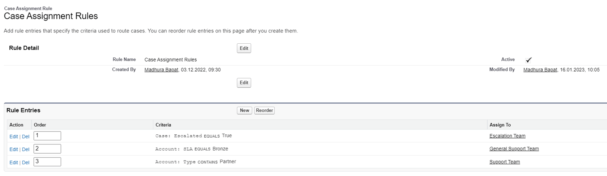The width and height of the screenshot is (607, 176).
Task: Open the Escalation Team assignee link
Action: tap(507, 136)
